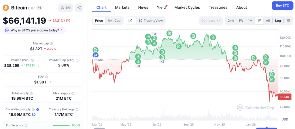Switch chart to Mkt Cap view

114,21
